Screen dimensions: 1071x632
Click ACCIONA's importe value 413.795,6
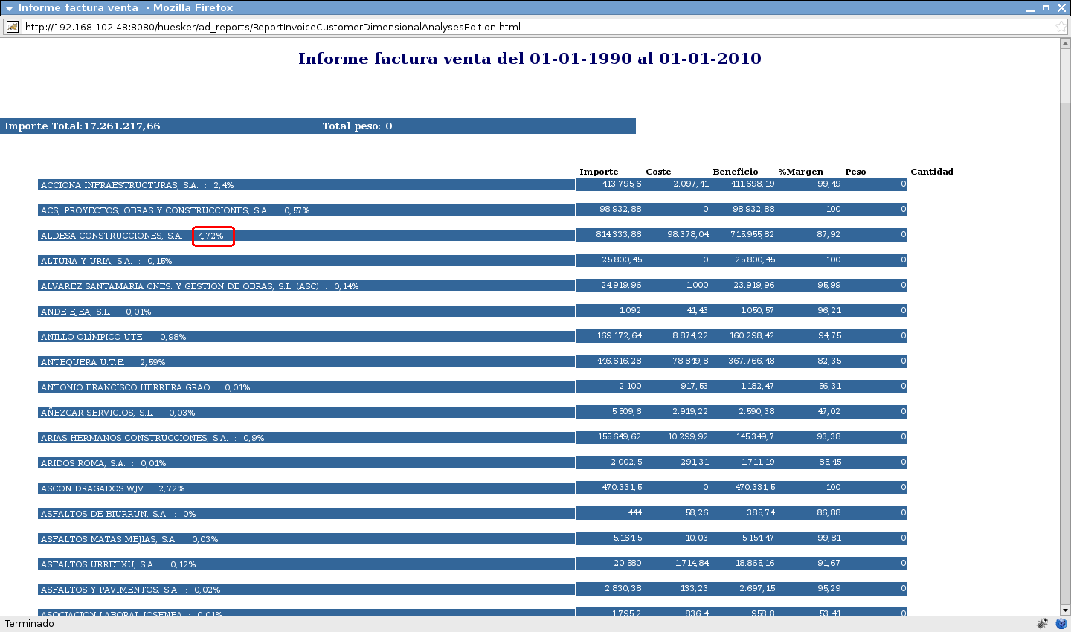click(x=622, y=184)
